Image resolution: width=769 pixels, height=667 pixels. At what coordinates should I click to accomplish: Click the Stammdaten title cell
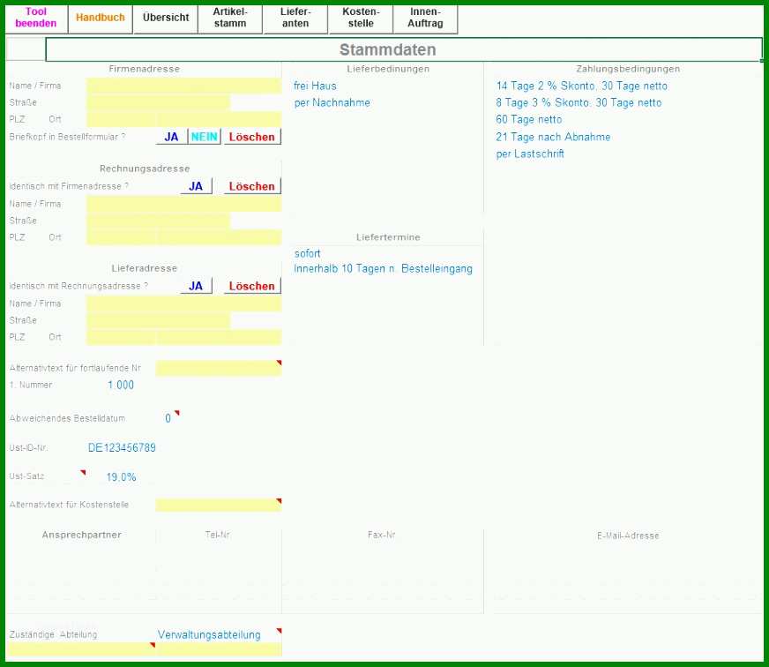tap(404, 49)
